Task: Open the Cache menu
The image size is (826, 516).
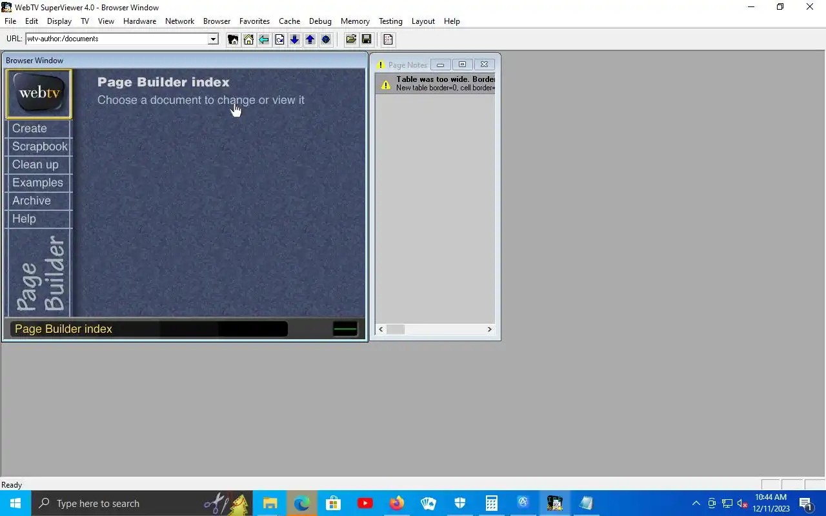Action: tap(289, 21)
